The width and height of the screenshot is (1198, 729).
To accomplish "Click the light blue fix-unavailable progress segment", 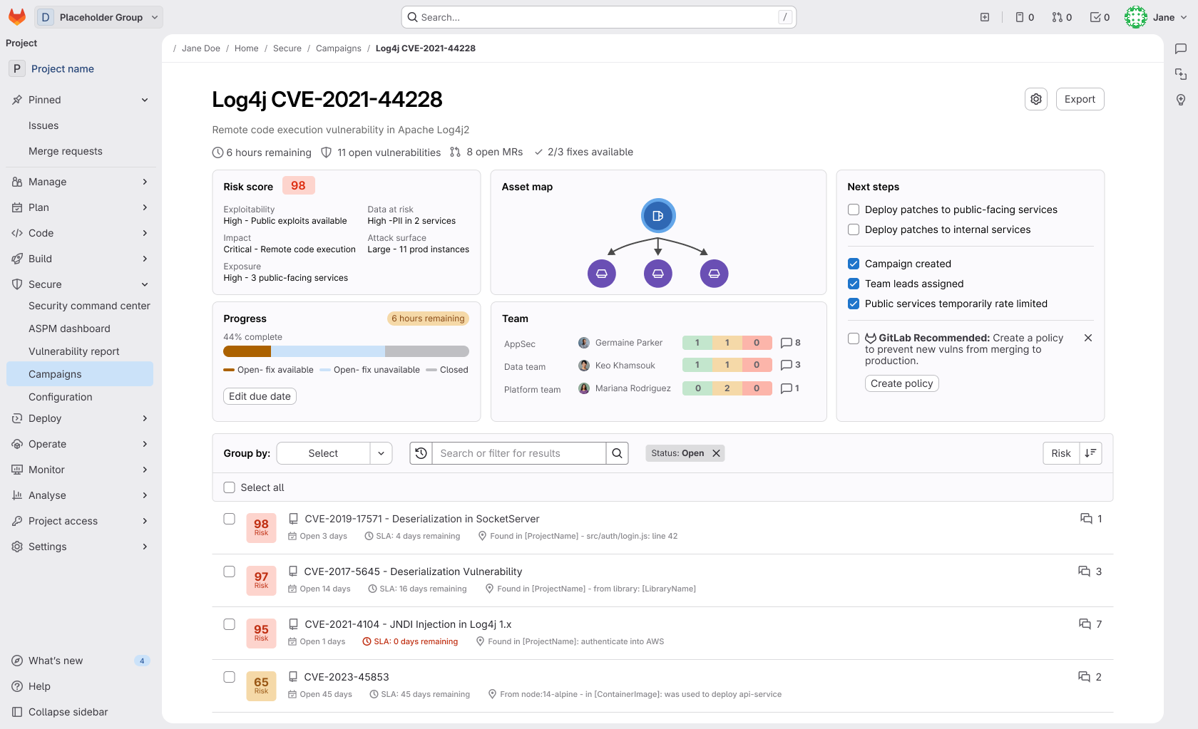I will click(x=328, y=351).
